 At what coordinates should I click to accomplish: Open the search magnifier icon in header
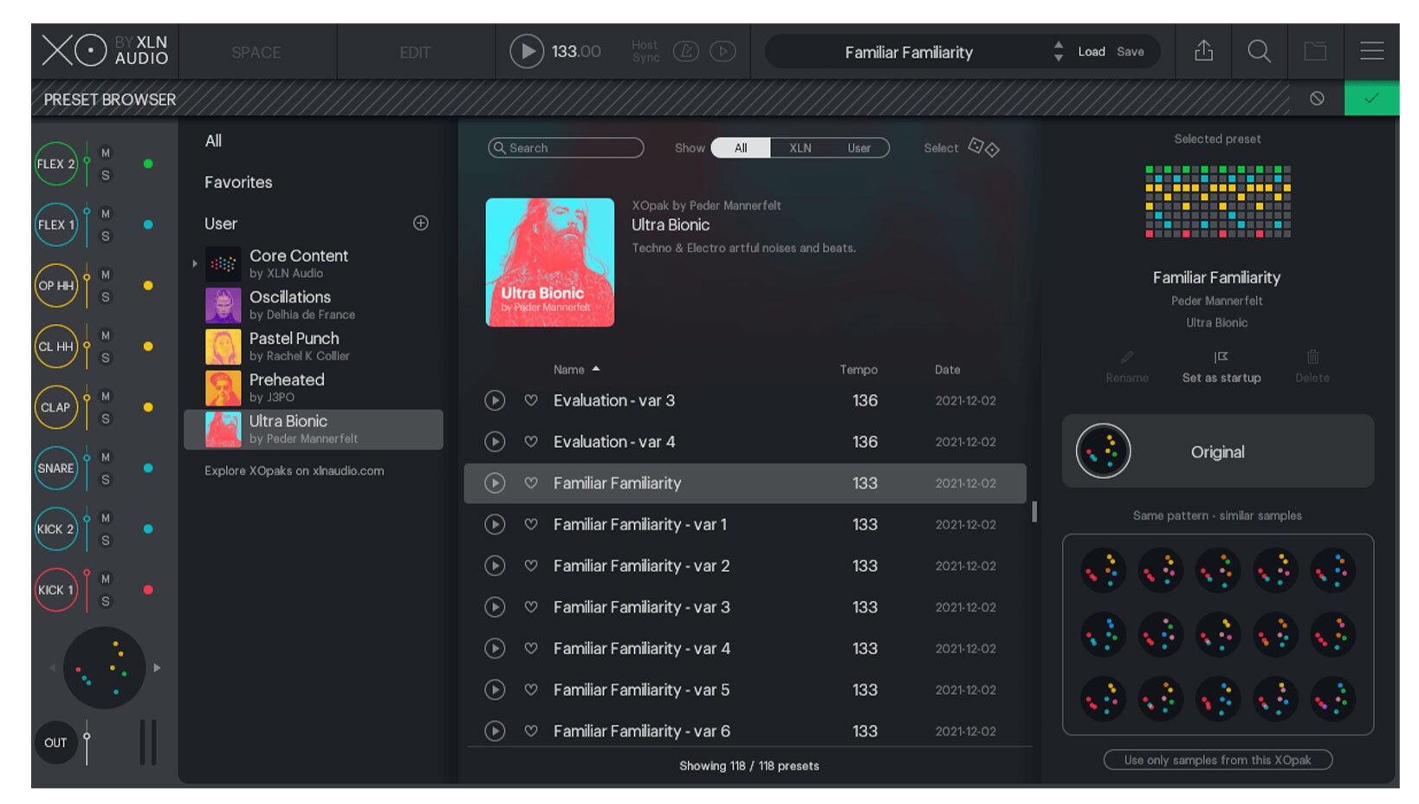click(1259, 51)
